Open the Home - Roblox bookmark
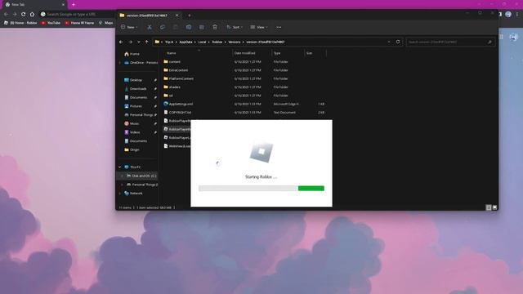 20,23
